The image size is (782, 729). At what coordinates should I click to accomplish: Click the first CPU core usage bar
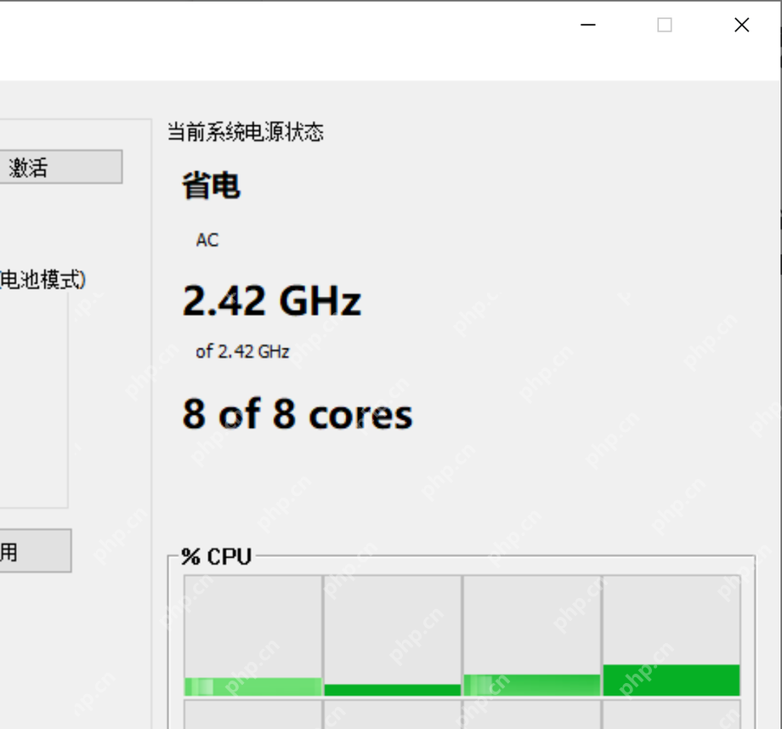(252, 635)
